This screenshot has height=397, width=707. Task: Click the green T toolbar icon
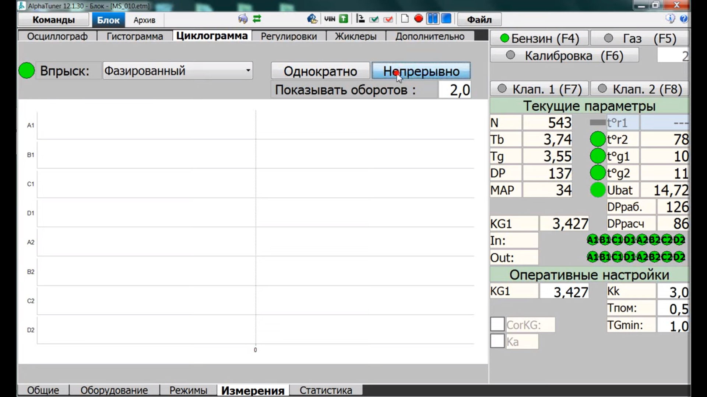[x=344, y=19]
